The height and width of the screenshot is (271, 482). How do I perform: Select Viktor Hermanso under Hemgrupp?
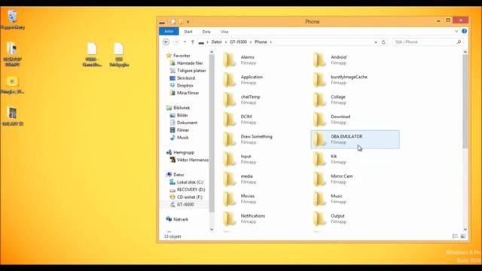click(x=193, y=160)
